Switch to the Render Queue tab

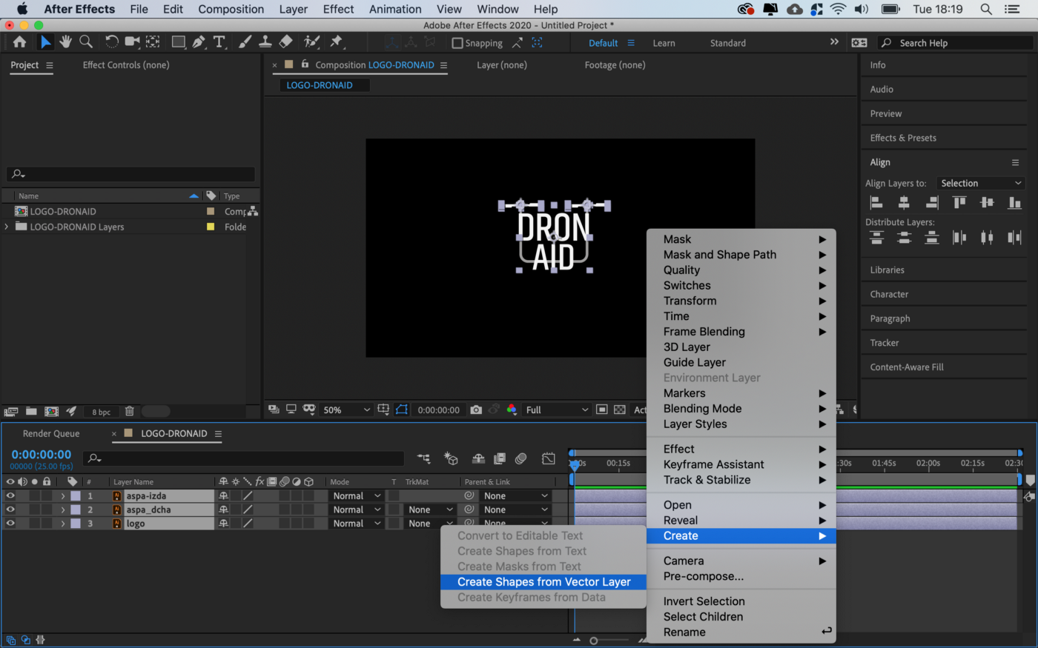point(51,433)
